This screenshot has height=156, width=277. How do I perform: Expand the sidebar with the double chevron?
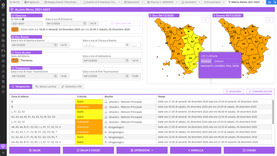[3, 153]
